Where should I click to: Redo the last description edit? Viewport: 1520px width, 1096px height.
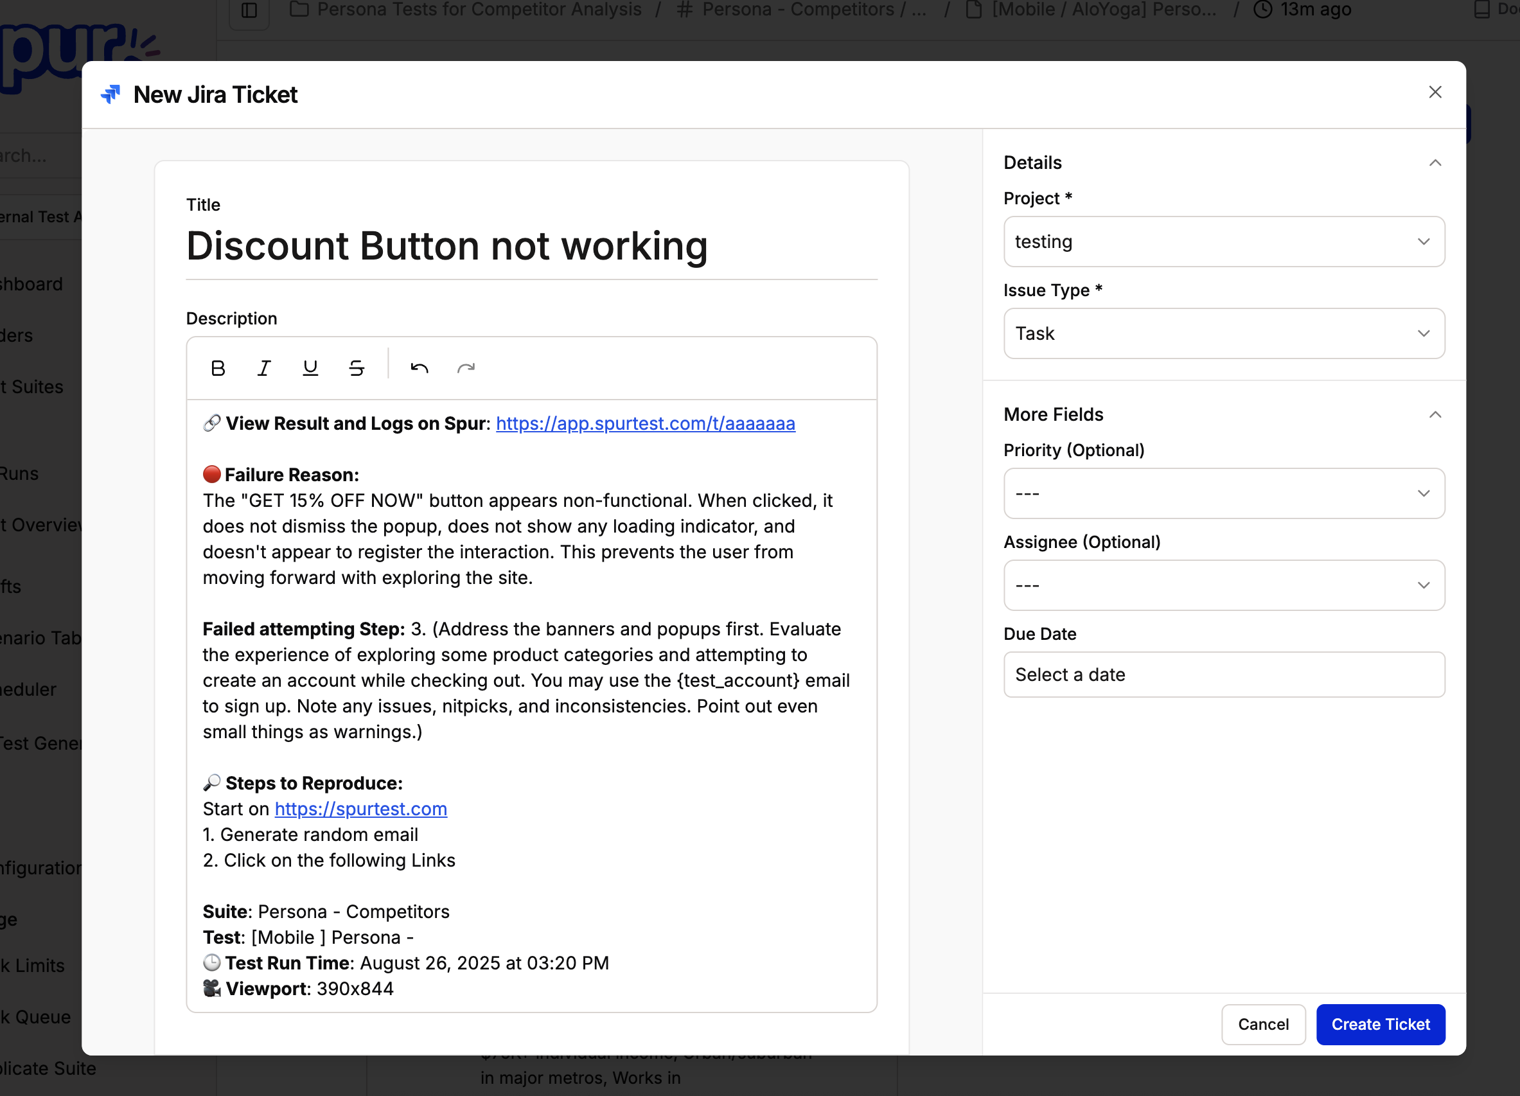466,368
